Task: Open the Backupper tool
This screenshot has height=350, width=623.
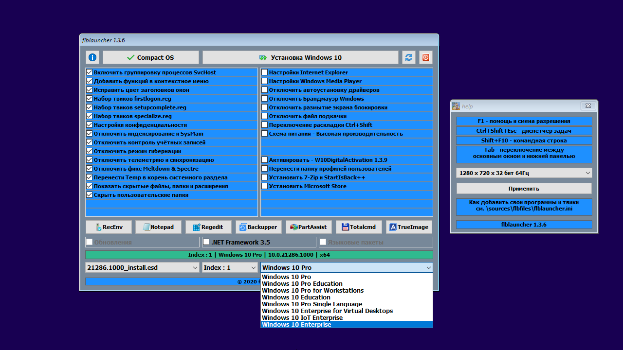Action: pos(258,227)
